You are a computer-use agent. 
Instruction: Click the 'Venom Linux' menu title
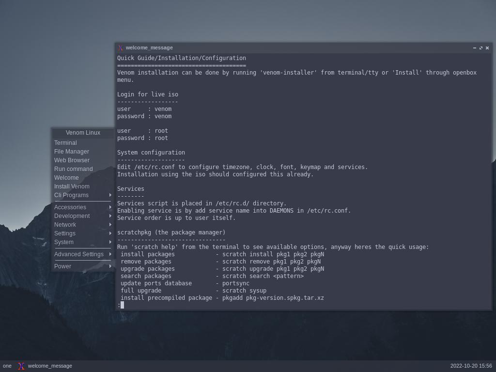click(x=83, y=133)
